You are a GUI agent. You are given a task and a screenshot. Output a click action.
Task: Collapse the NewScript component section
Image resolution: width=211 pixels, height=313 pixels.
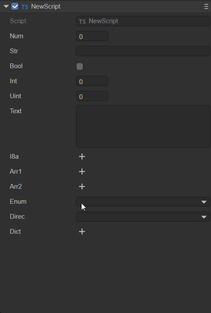click(6, 6)
